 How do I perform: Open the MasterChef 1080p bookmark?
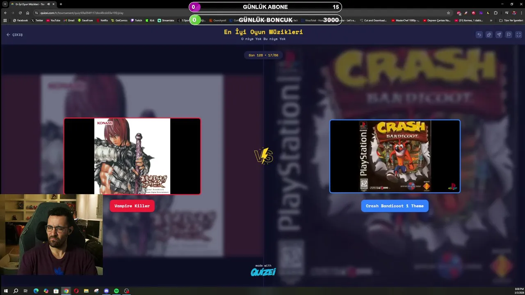(406, 20)
